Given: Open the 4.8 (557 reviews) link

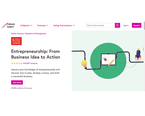Looking at the screenshot, I should (30, 63).
